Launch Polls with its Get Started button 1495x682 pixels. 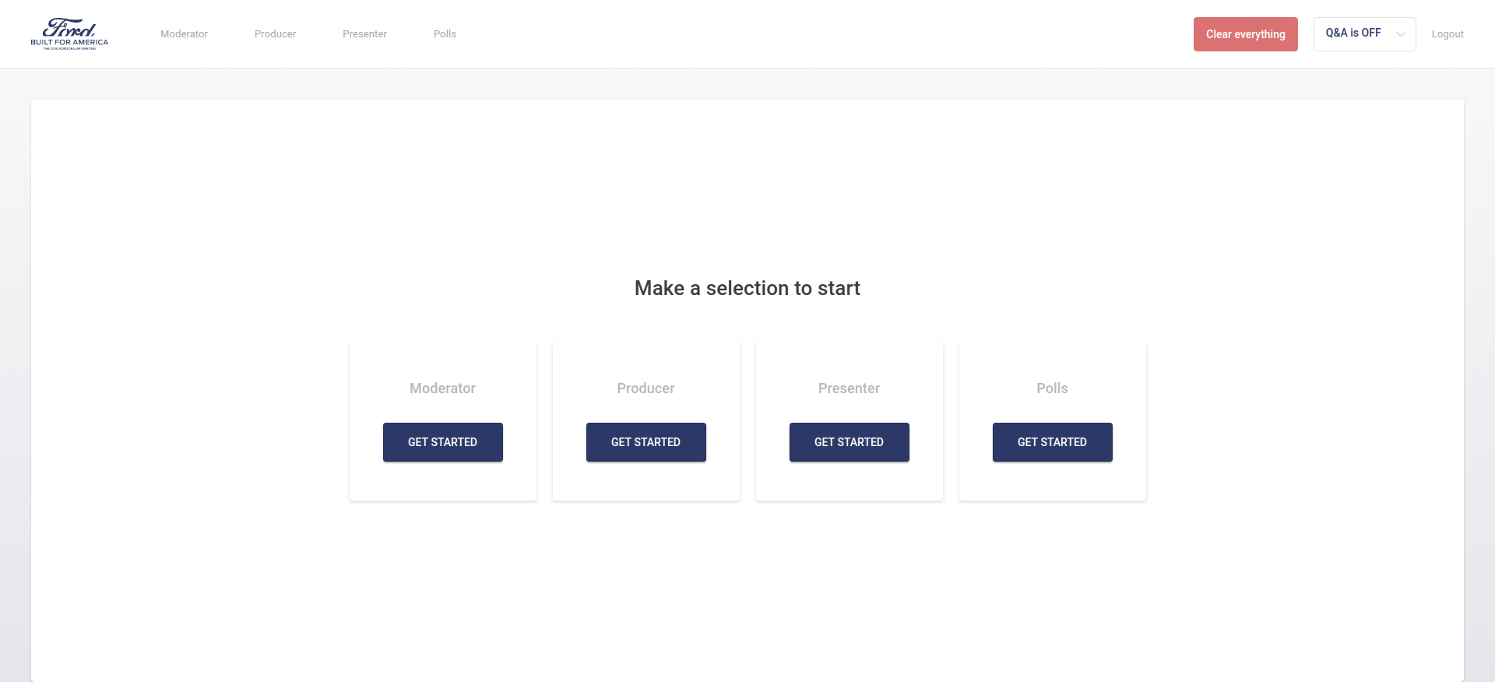click(x=1052, y=442)
